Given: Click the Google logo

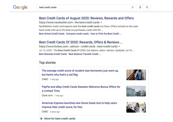Looking at the screenshot, I should 20,7.
